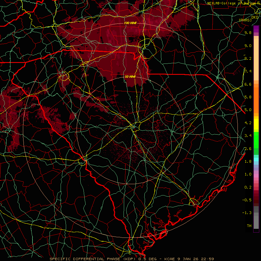The width and height of the screenshot is (261, 261).
Task: Click the "-1.3" color scale label
Action: 247,213
